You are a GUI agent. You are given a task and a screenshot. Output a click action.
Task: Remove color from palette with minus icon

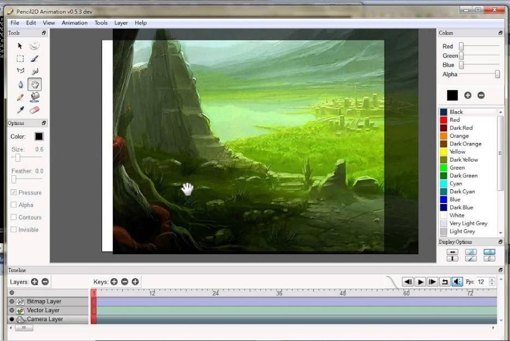click(x=481, y=95)
